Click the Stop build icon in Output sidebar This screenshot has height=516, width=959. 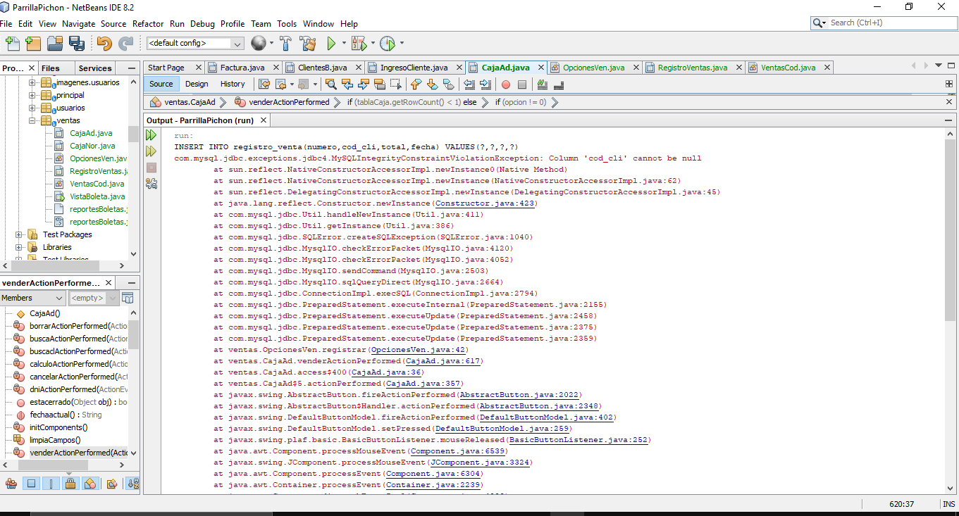coord(151,168)
